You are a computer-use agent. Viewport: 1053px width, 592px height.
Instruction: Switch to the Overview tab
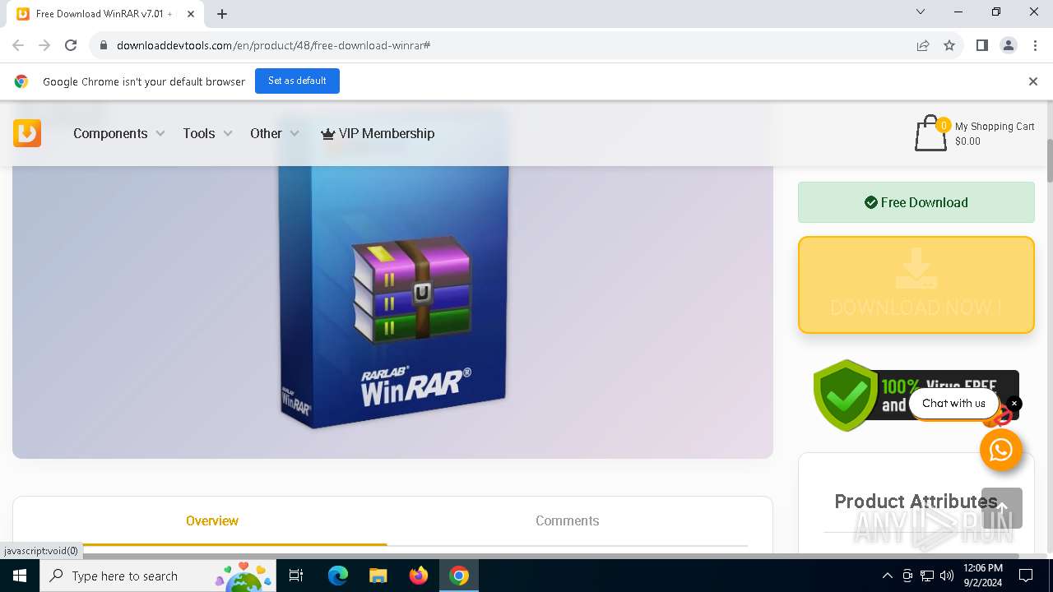coord(212,520)
